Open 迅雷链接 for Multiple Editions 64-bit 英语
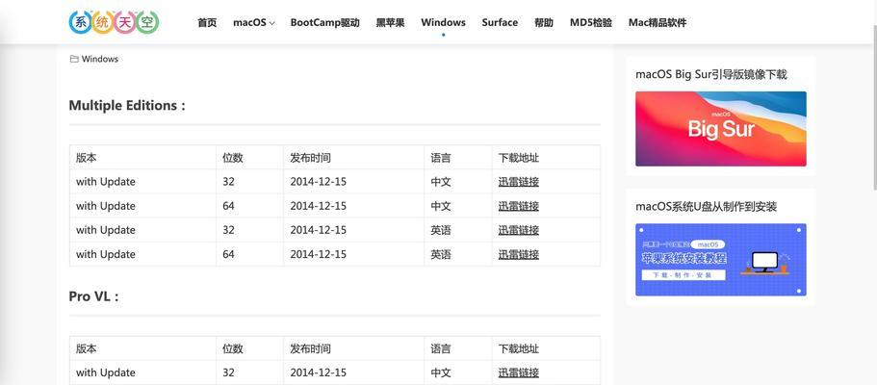The width and height of the screenshot is (877, 385). (519, 254)
